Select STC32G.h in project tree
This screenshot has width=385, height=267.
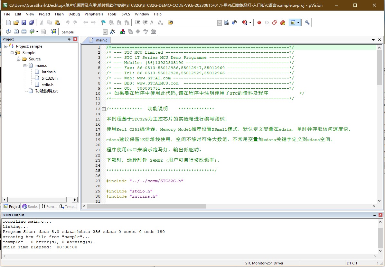pyautogui.click(x=50, y=78)
